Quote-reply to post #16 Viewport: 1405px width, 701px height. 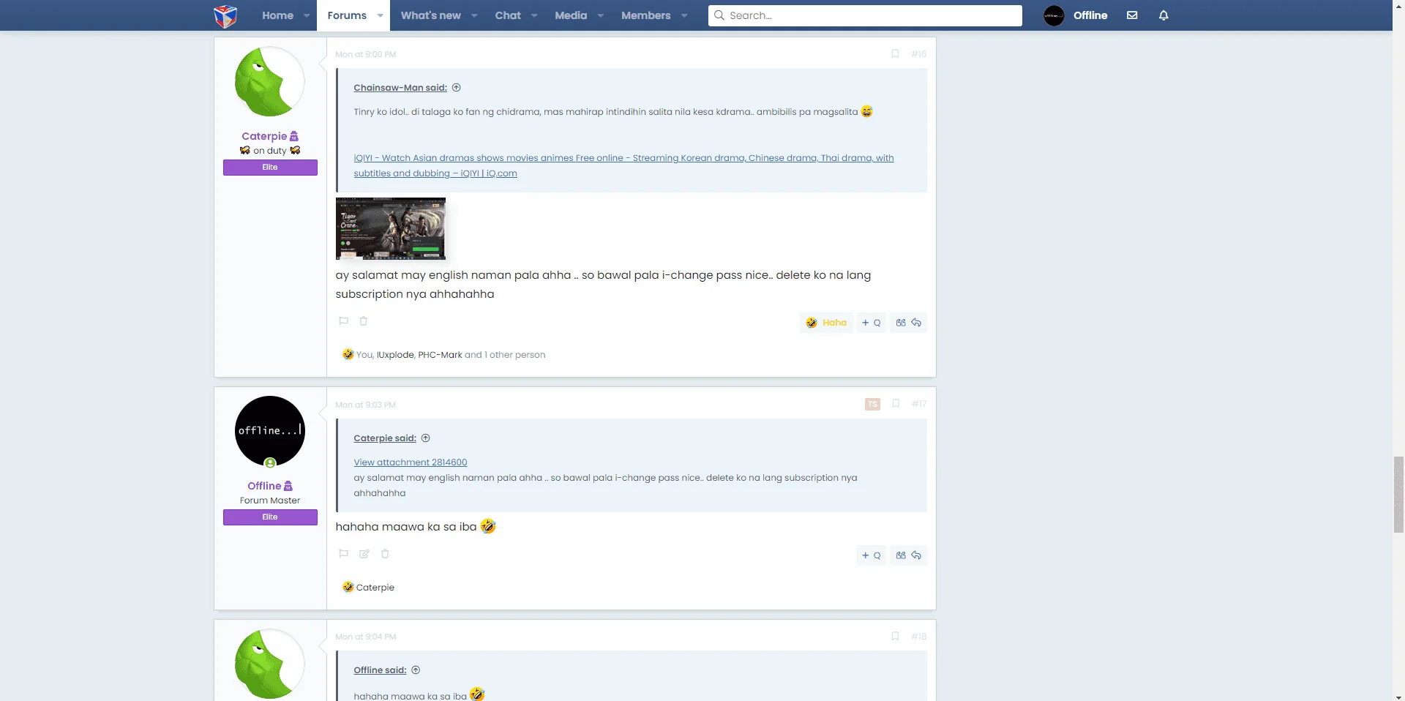(x=908, y=323)
